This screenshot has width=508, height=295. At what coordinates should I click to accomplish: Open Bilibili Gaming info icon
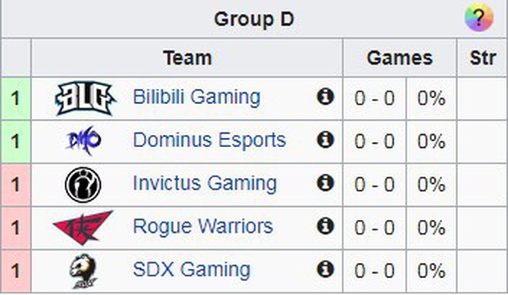pyautogui.click(x=325, y=96)
